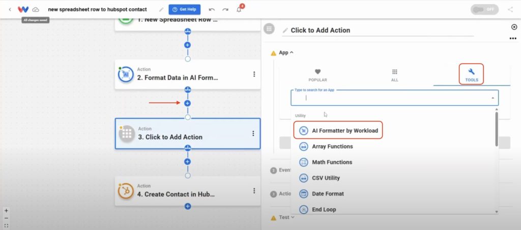Switch to the All tab

395,75
